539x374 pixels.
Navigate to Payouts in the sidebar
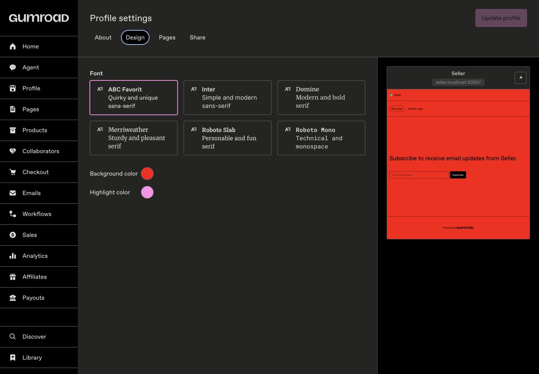click(x=39, y=298)
